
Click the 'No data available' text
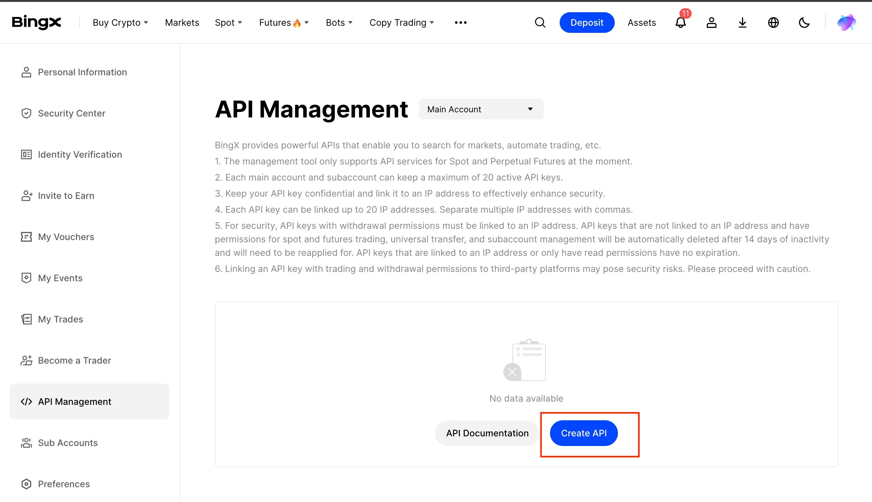(526, 399)
